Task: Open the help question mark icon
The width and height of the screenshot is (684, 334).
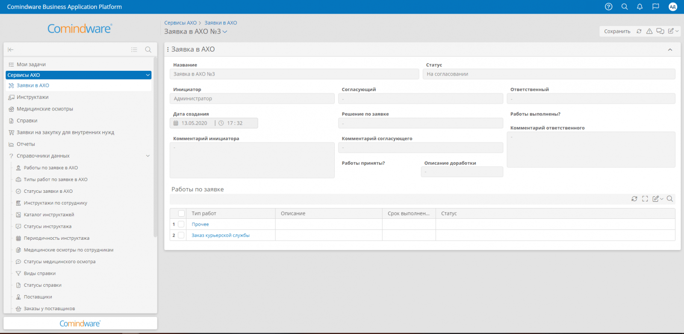Action: [609, 7]
